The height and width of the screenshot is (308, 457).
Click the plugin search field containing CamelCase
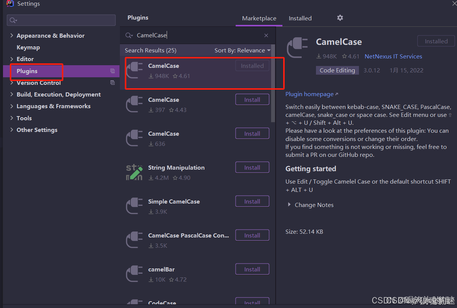[x=198, y=35]
